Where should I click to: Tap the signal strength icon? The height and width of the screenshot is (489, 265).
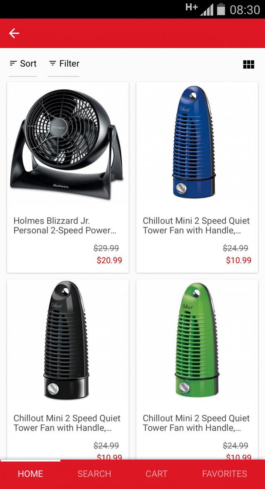(207, 10)
